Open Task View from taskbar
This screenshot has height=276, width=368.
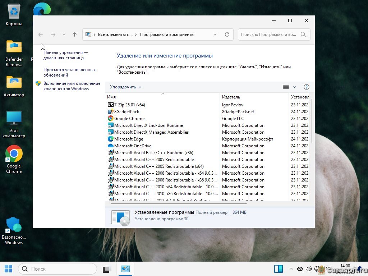[x=107, y=269]
